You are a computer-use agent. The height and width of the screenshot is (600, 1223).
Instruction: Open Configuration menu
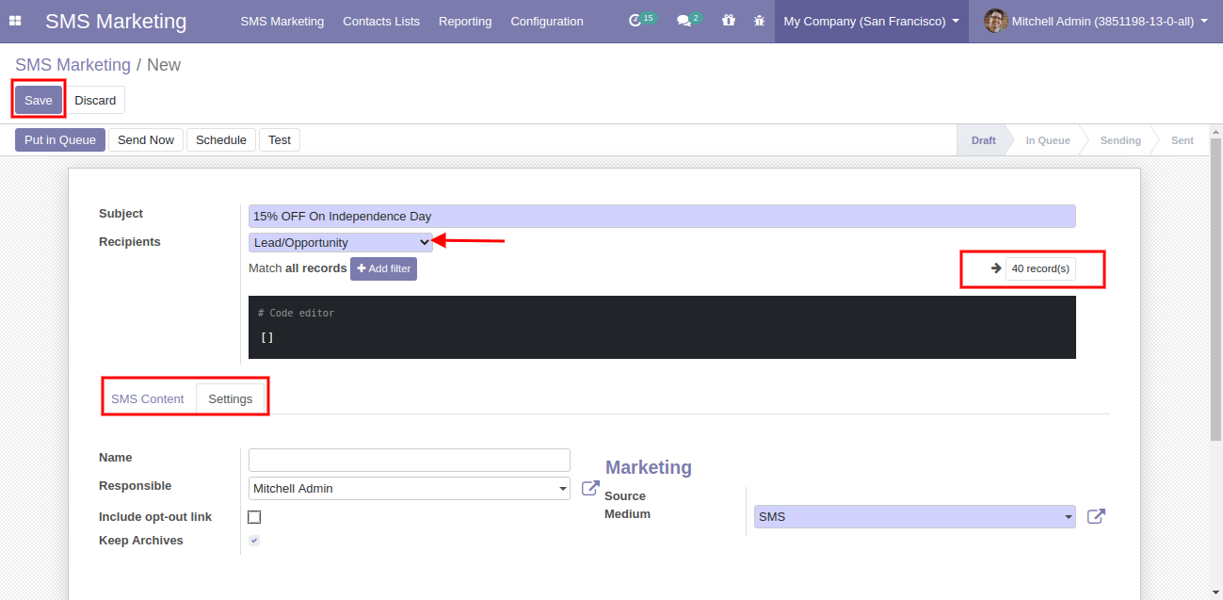pos(547,21)
